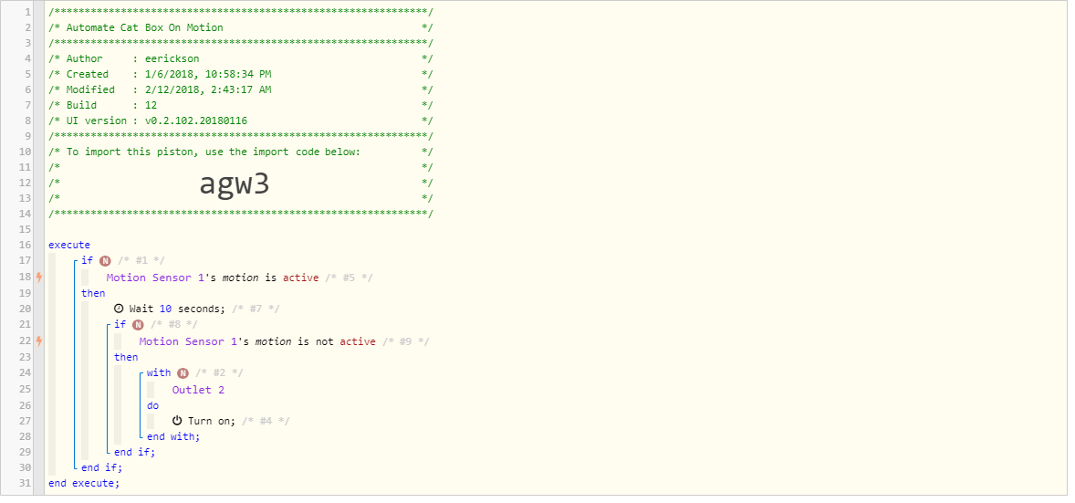Select the Motion Sensor 1 is not active condition
The width and height of the screenshot is (1075, 503).
(x=257, y=341)
